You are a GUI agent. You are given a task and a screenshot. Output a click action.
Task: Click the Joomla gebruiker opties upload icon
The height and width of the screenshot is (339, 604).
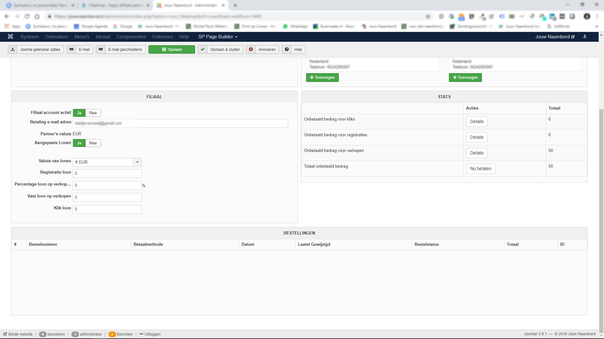(x=13, y=50)
